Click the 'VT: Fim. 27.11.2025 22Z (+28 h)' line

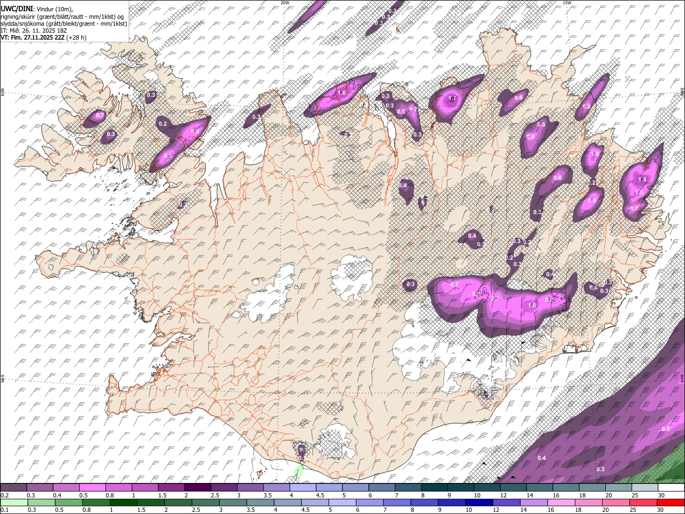(44, 37)
